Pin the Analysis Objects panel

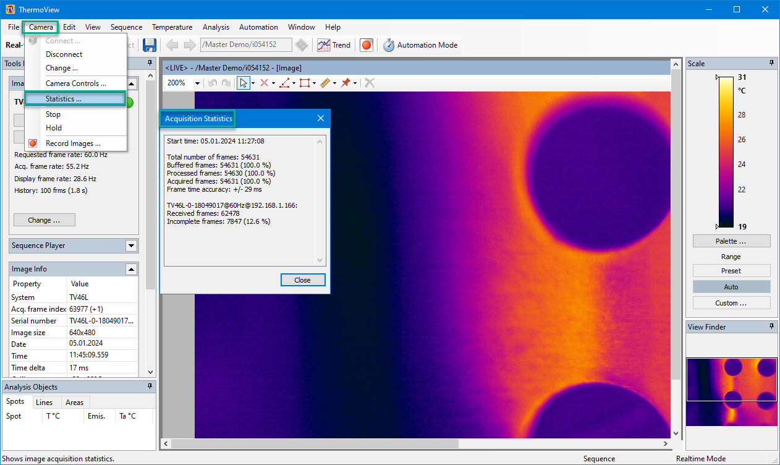[150, 386]
